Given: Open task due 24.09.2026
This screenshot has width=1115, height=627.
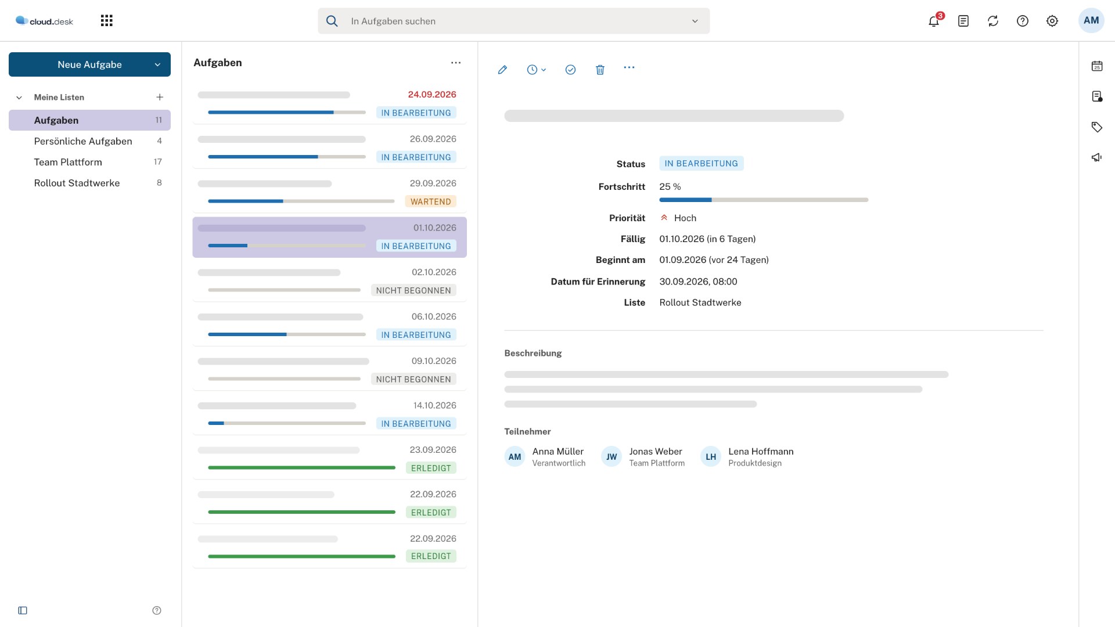Looking at the screenshot, I should [329, 104].
